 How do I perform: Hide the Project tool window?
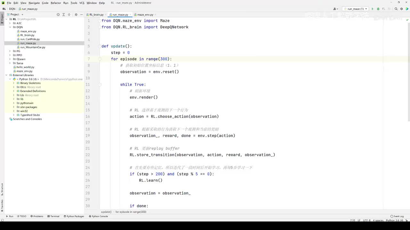pyautogui.click(x=81, y=14)
